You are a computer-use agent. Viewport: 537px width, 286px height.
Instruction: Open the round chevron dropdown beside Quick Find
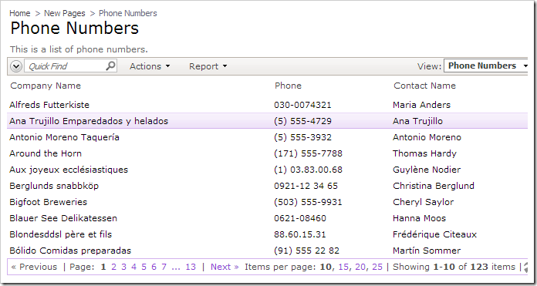(x=16, y=66)
